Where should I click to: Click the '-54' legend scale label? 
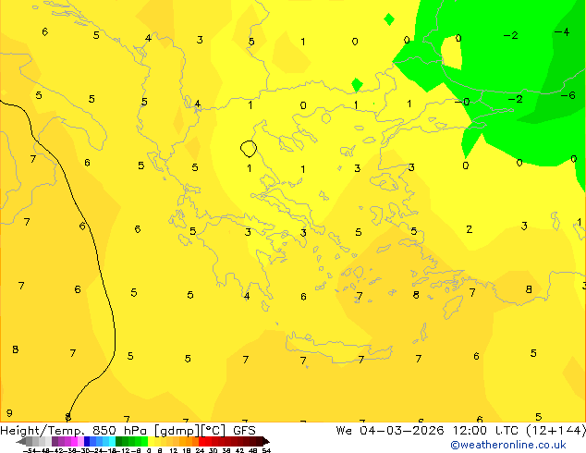[30, 450]
